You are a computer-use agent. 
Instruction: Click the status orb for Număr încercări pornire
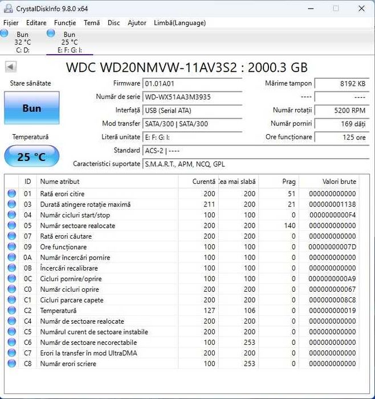[x=12, y=257]
